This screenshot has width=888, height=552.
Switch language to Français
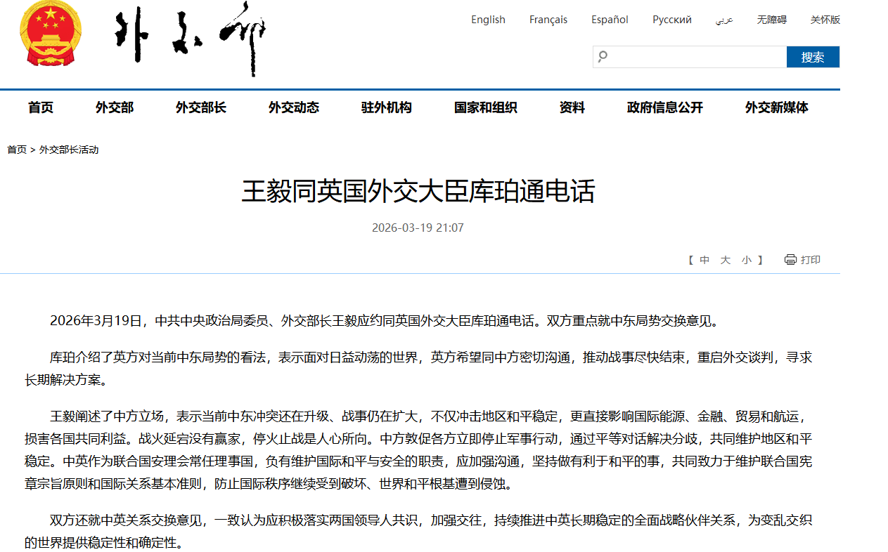click(x=548, y=20)
